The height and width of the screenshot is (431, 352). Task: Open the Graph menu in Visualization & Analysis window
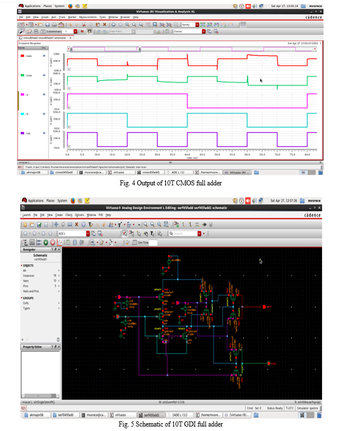pyautogui.click(x=45, y=17)
